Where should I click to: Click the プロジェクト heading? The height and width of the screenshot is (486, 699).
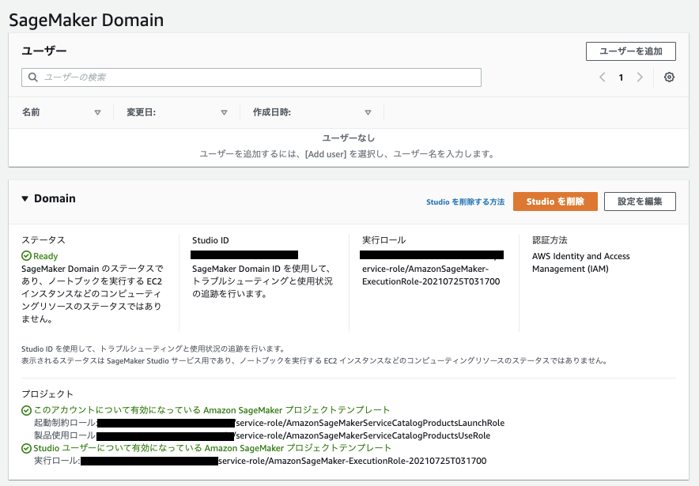click(x=47, y=394)
